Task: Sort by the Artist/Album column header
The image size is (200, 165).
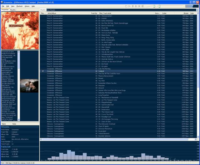Action: (x=68, y=13)
